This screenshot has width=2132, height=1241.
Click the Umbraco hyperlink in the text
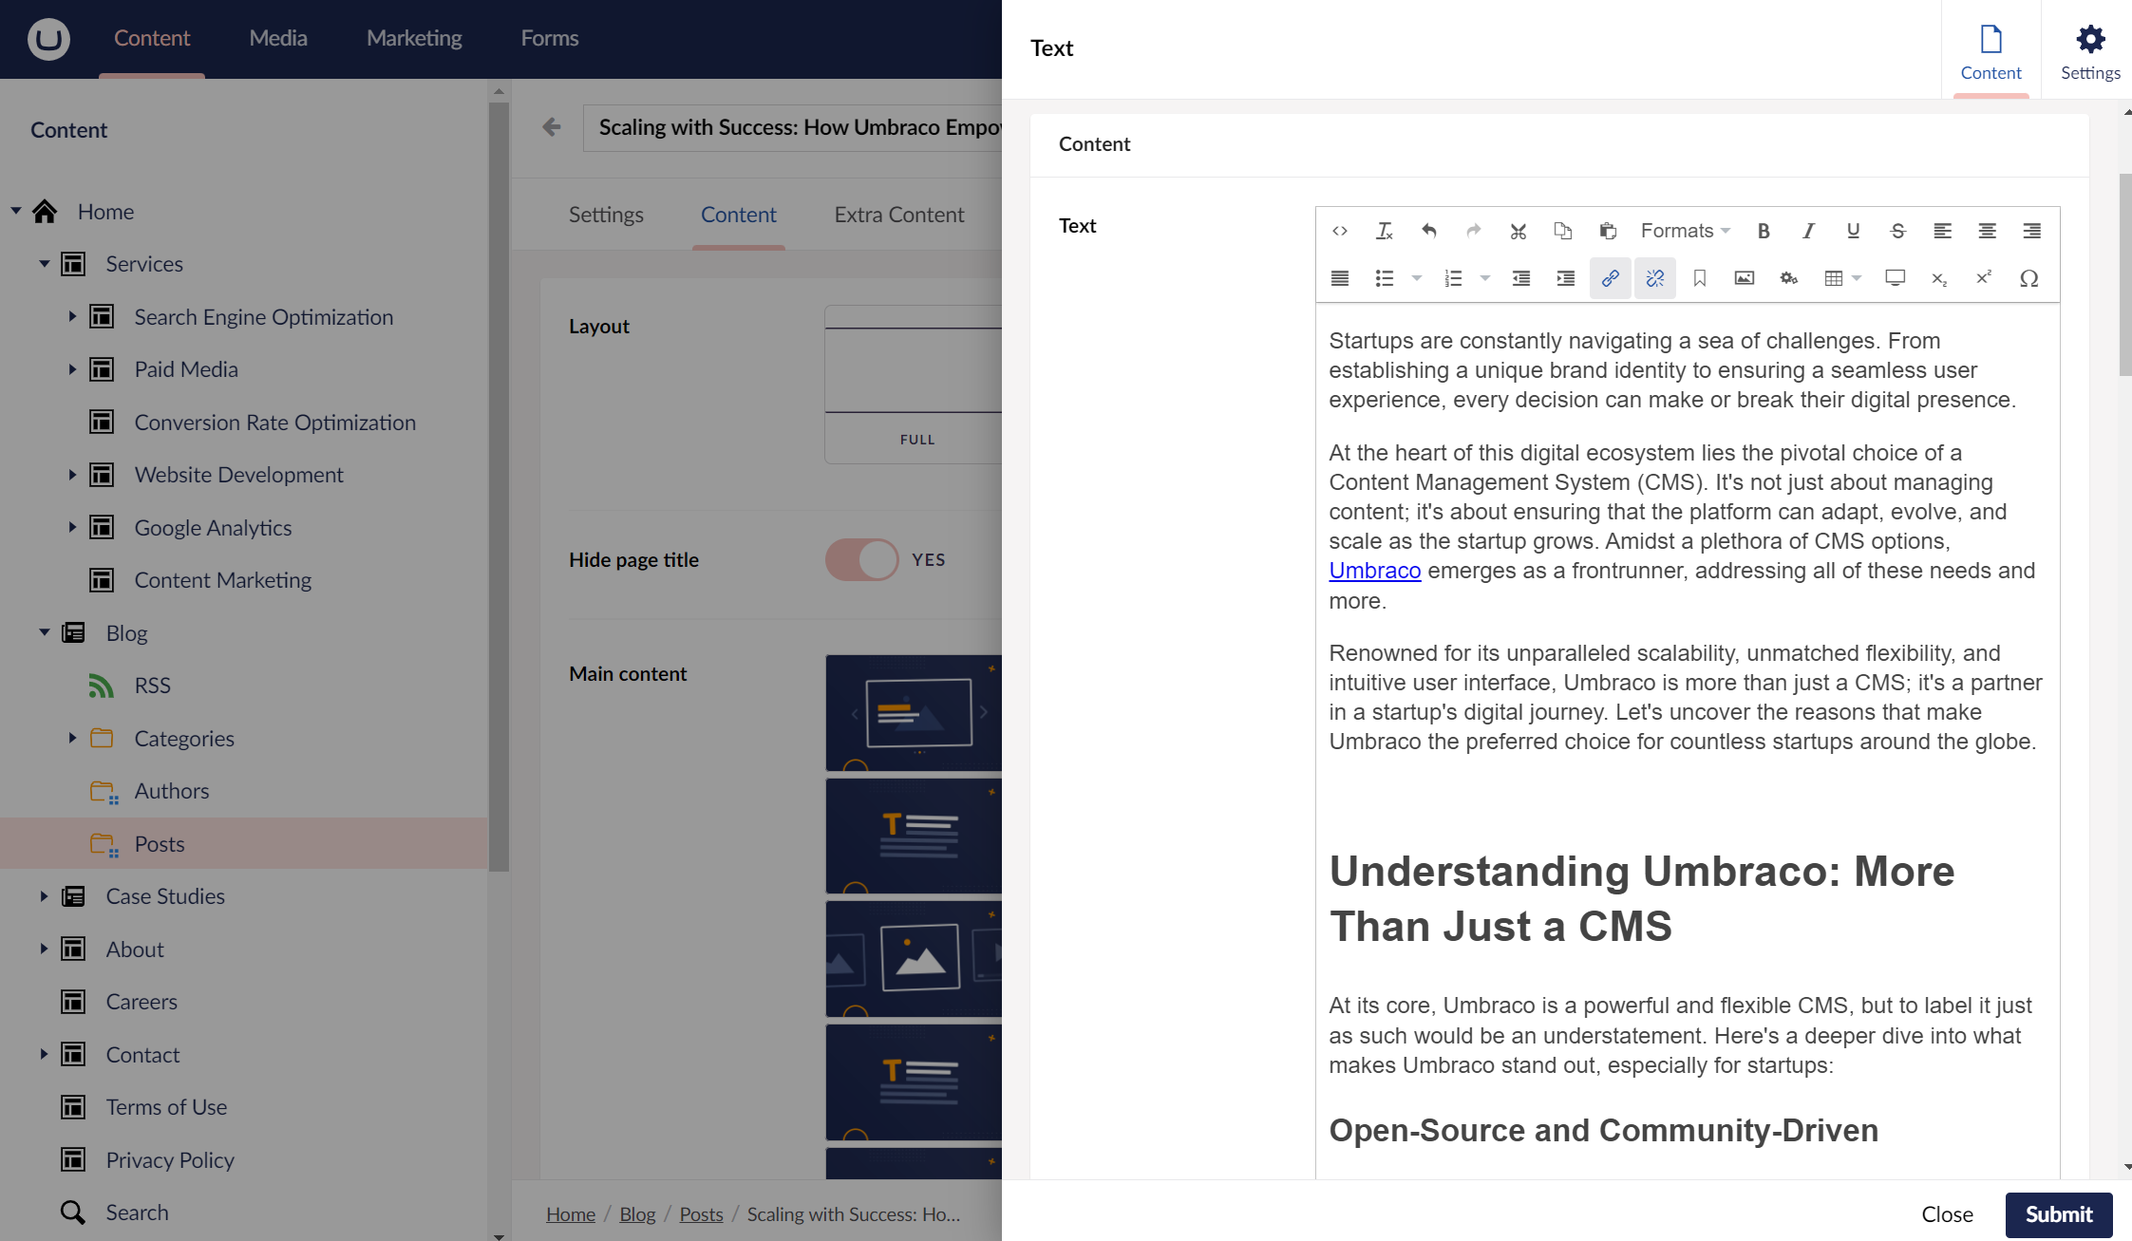1374,571
